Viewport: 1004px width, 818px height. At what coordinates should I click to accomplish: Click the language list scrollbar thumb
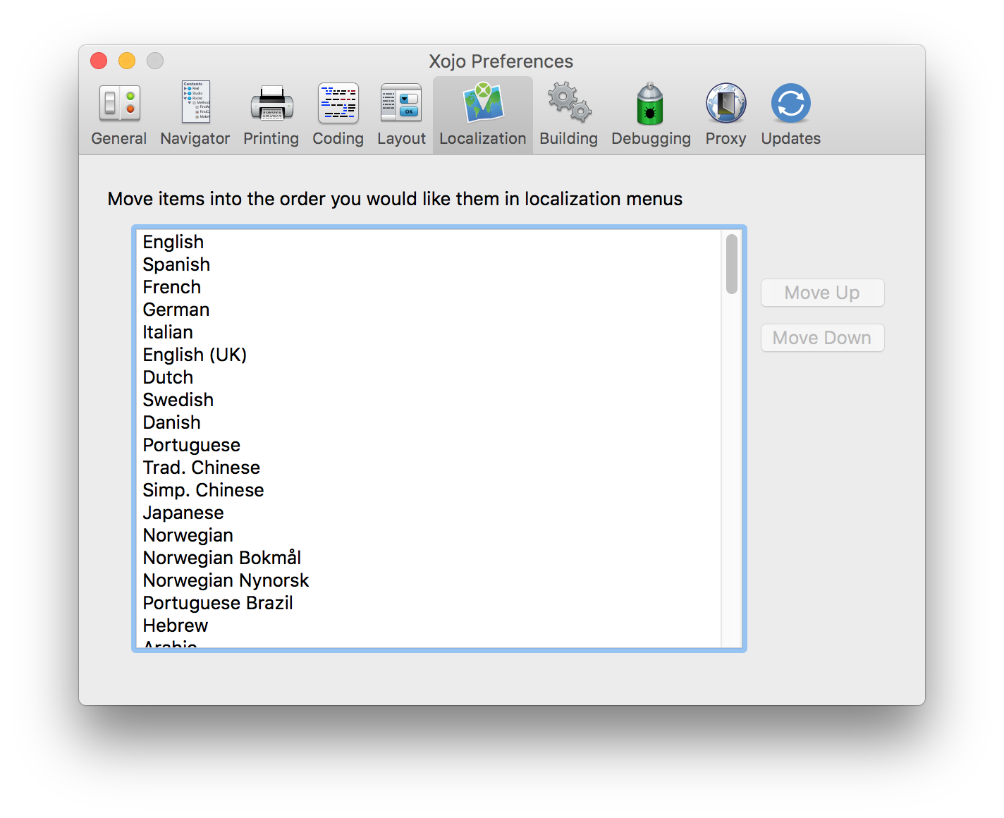(732, 264)
